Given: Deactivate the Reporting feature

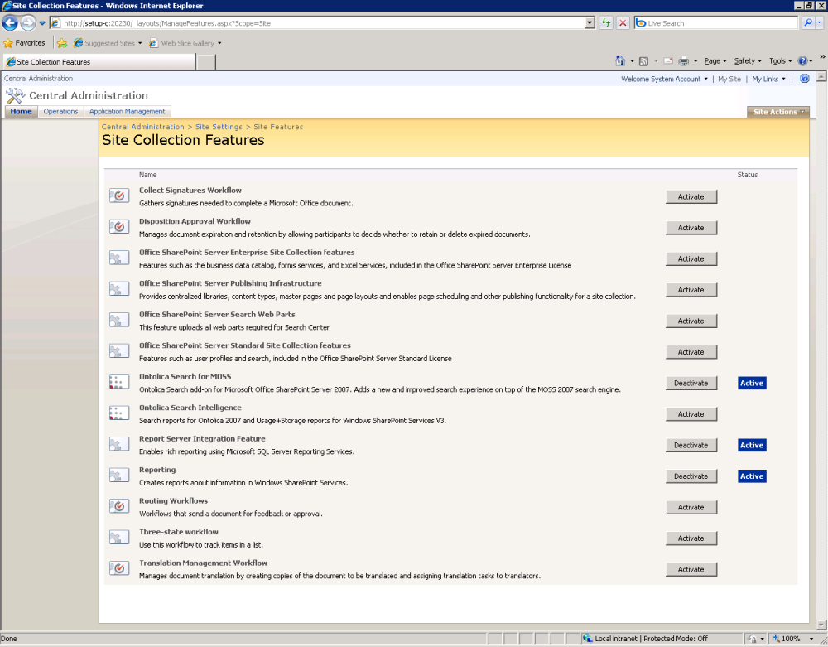Looking at the screenshot, I should pyautogui.click(x=691, y=476).
